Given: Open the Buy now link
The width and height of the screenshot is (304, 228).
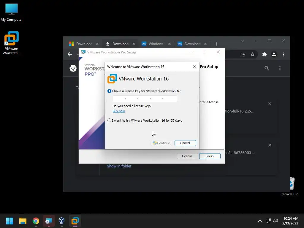Looking at the screenshot, I should [119, 111].
